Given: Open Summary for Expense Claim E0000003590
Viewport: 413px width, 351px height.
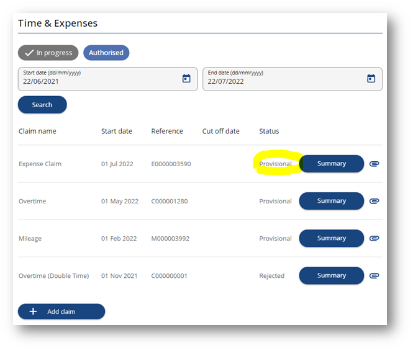Looking at the screenshot, I should click(332, 164).
